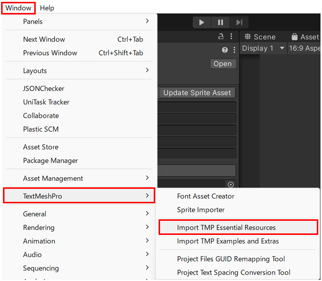Select Next Window menu entry
This screenshot has height=281, width=322.
[x=79, y=39]
